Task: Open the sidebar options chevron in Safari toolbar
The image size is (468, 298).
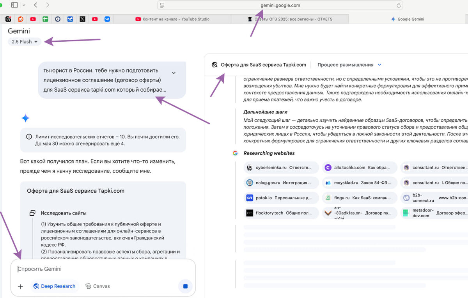Action: (x=24, y=5)
